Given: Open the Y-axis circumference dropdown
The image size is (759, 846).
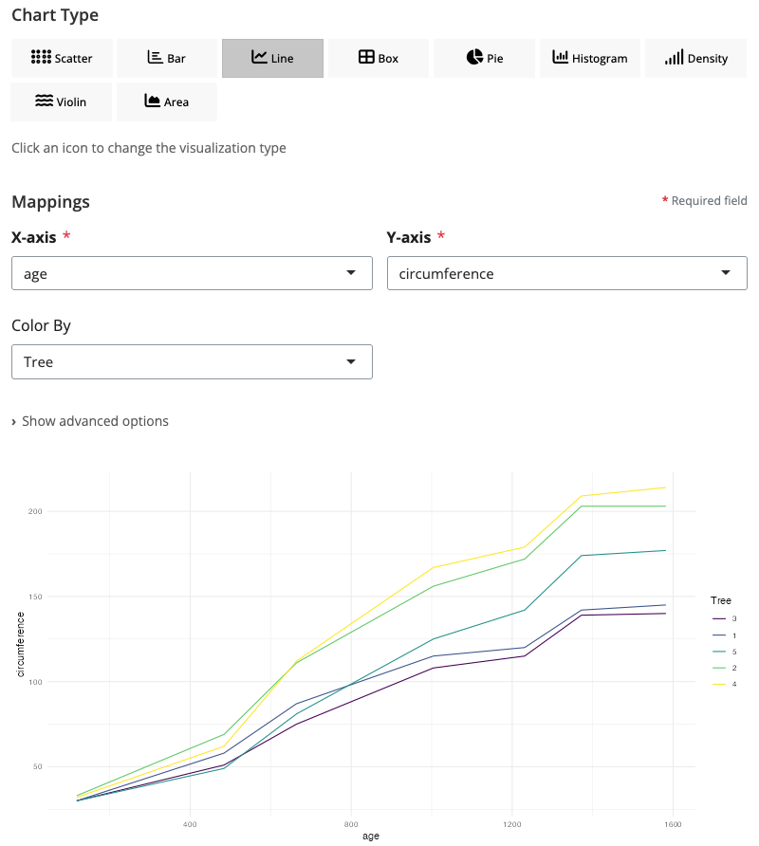Looking at the screenshot, I should 566,273.
